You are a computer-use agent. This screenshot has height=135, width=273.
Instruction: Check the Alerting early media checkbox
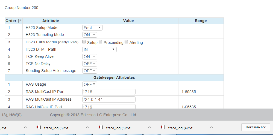(126, 42)
